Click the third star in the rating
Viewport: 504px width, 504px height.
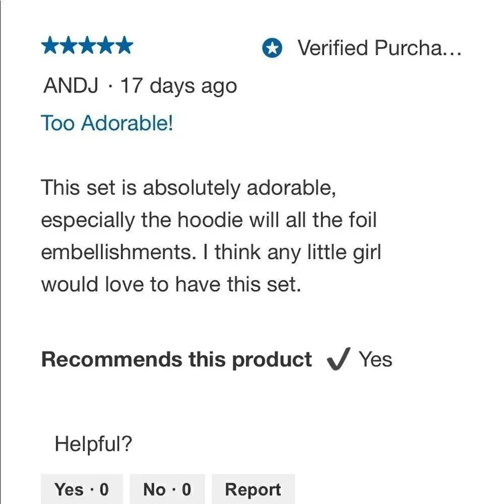click(87, 46)
